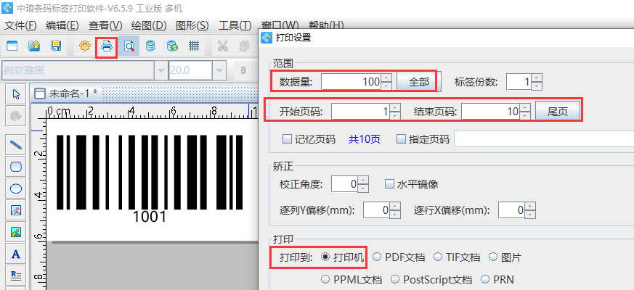Open document settings via the gear icon
634x290 pixels.
[84, 46]
